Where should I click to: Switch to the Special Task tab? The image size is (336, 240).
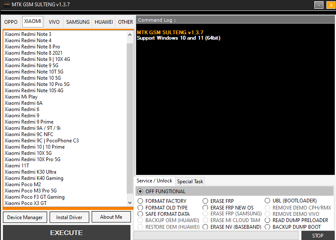pos(190,182)
